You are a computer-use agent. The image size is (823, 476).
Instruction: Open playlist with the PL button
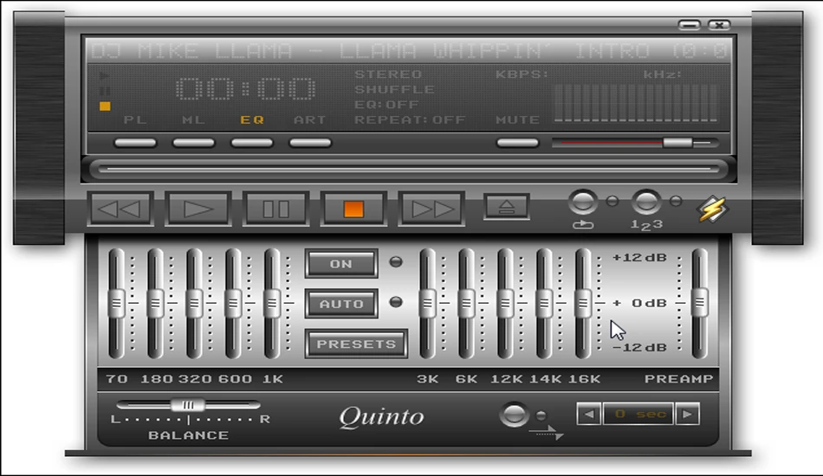pyautogui.click(x=135, y=143)
